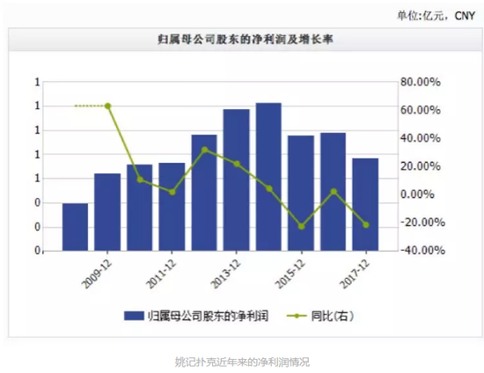
Task: Toggle the 归属母公司股东的净利润 legend label
Action: coord(208,316)
